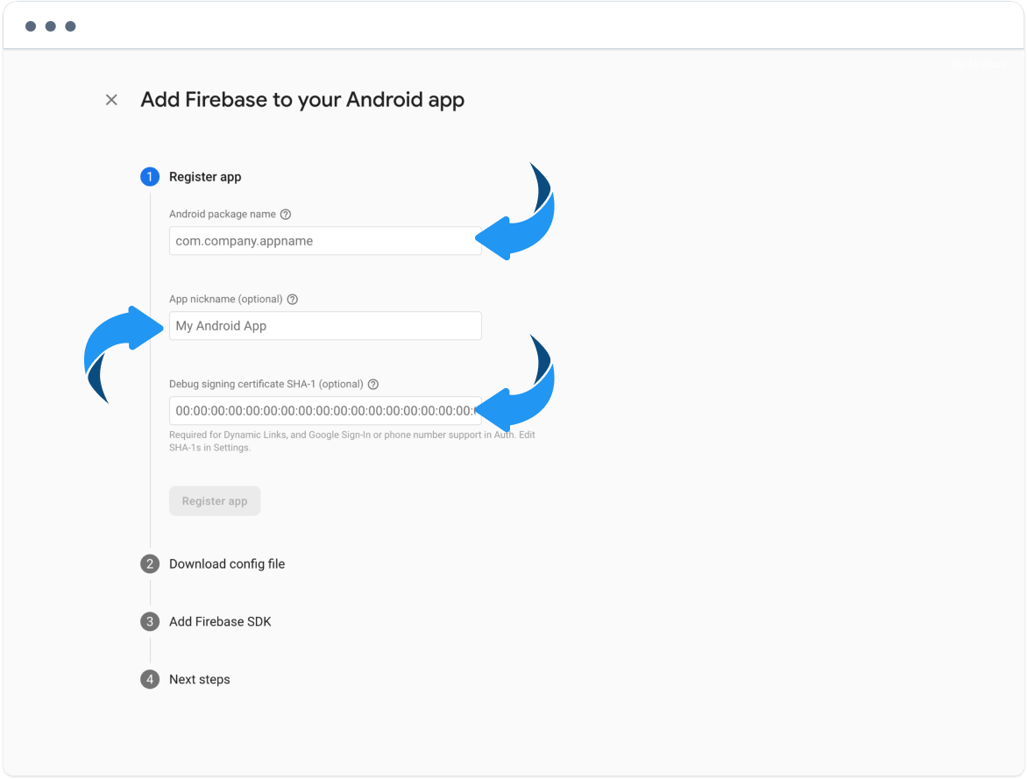Focus the debug signing SHA-1 field
Screen dimensions: 1028x779
pos(325,410)
